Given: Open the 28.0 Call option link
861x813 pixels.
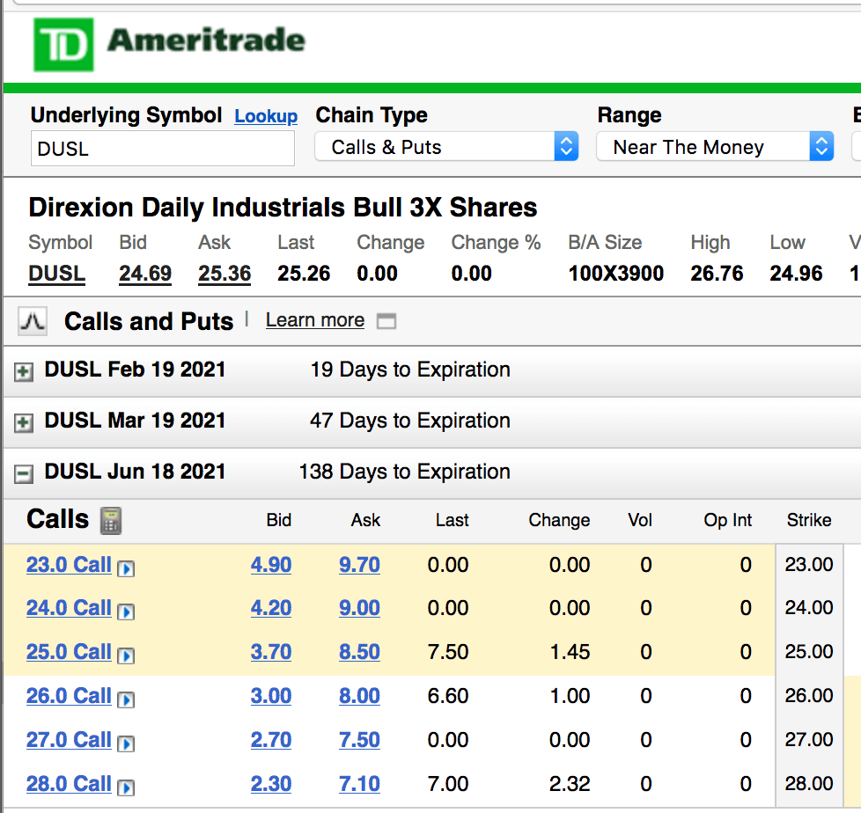Looking at the screenshot, I should tap(69, 783).
